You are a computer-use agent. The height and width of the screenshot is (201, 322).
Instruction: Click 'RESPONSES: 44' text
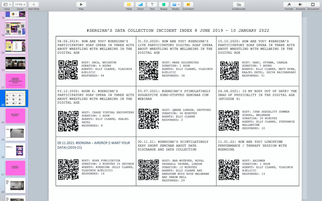coord(93,76)
